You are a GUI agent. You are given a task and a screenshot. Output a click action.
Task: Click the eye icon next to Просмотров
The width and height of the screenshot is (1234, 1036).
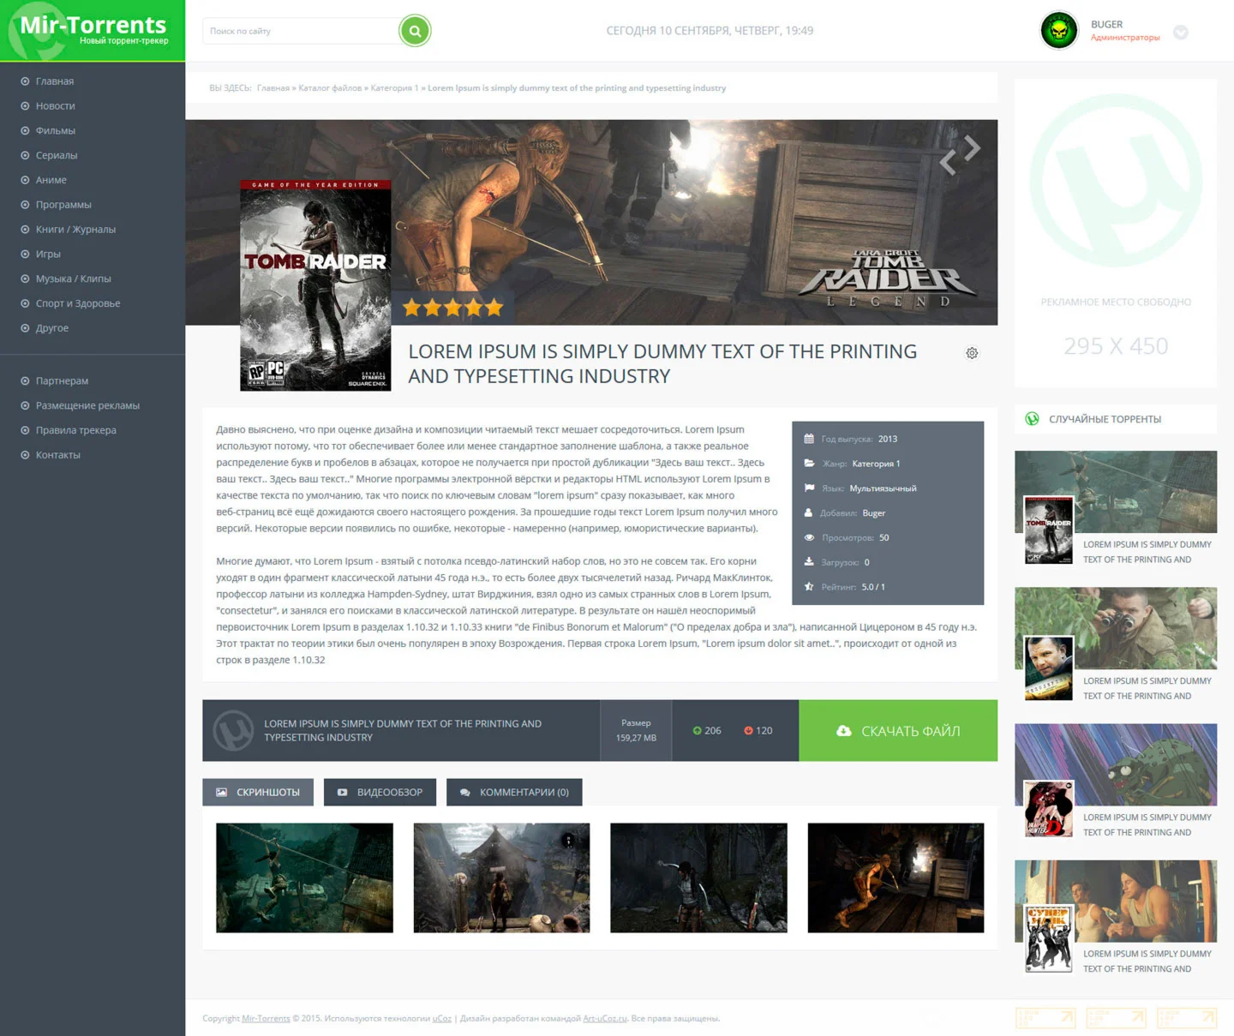(x=808, y=537)
